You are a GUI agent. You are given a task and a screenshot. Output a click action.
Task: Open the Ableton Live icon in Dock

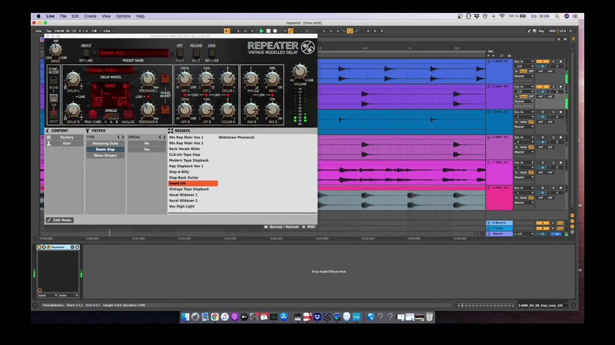(357, 317)
